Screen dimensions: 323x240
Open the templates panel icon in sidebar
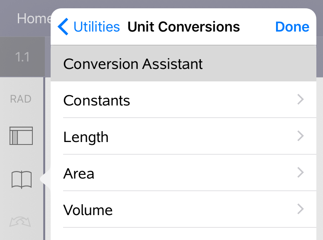21,136
